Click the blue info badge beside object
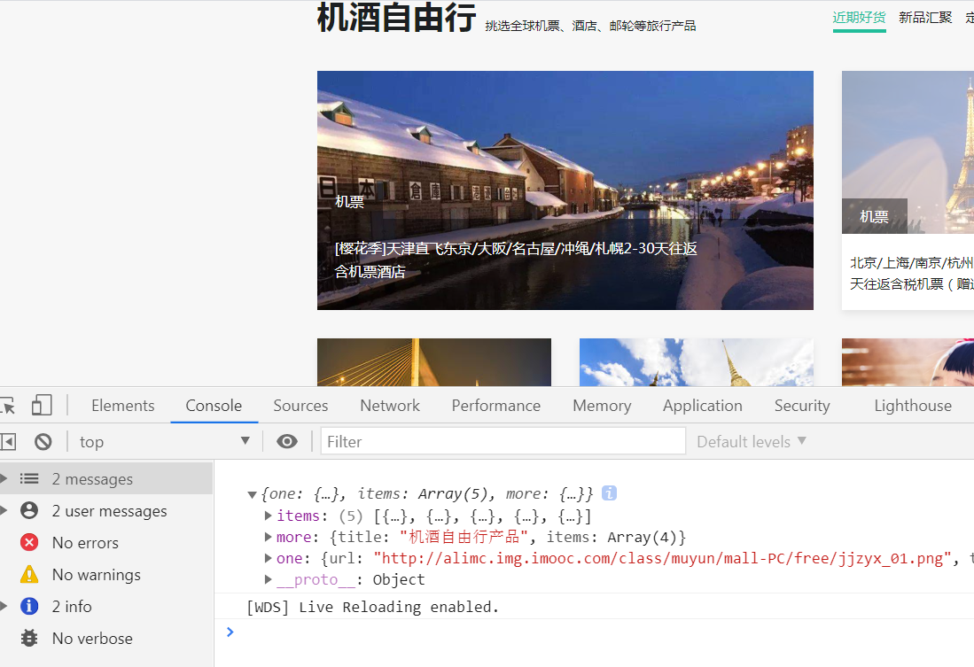Viewport: 974px width, 667px height. click(x=610, y=493)
